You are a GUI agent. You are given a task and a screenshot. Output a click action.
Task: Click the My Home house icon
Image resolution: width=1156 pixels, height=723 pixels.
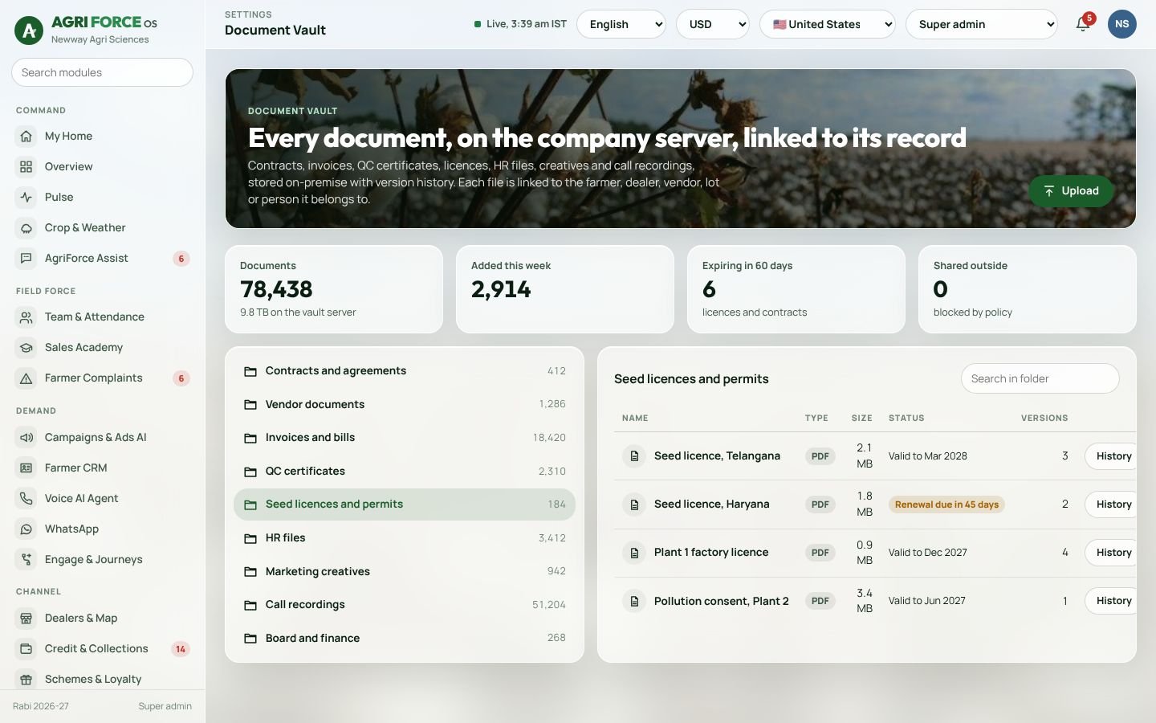[x=26, y=136]
